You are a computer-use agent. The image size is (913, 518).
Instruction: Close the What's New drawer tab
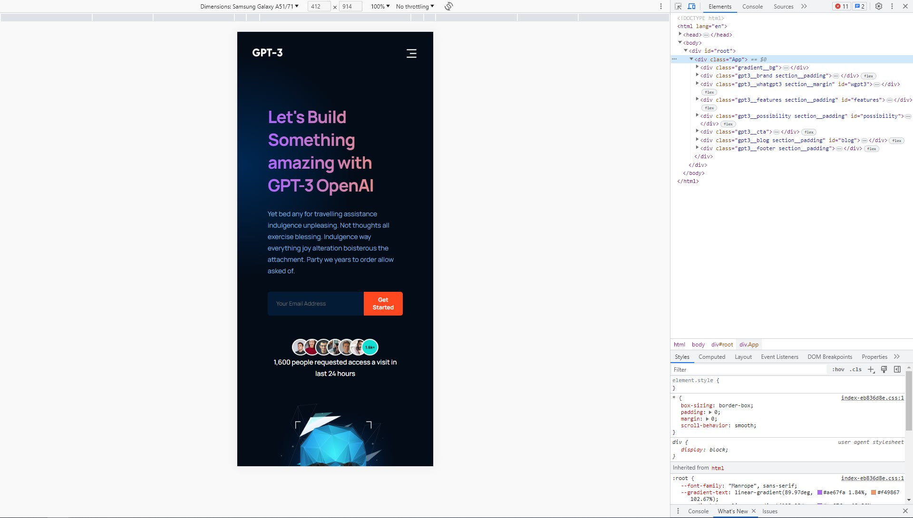pos(754,511)
